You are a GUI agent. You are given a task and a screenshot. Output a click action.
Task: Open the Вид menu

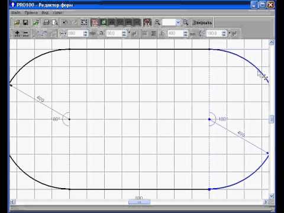45,12
